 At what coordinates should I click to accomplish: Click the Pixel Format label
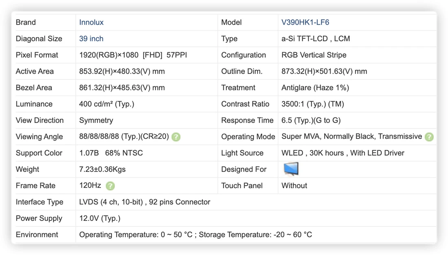coord(37,55)
